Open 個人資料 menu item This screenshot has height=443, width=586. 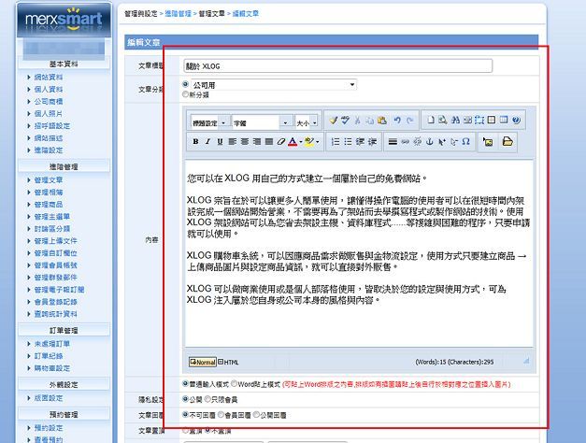click(x=49, y=90)
